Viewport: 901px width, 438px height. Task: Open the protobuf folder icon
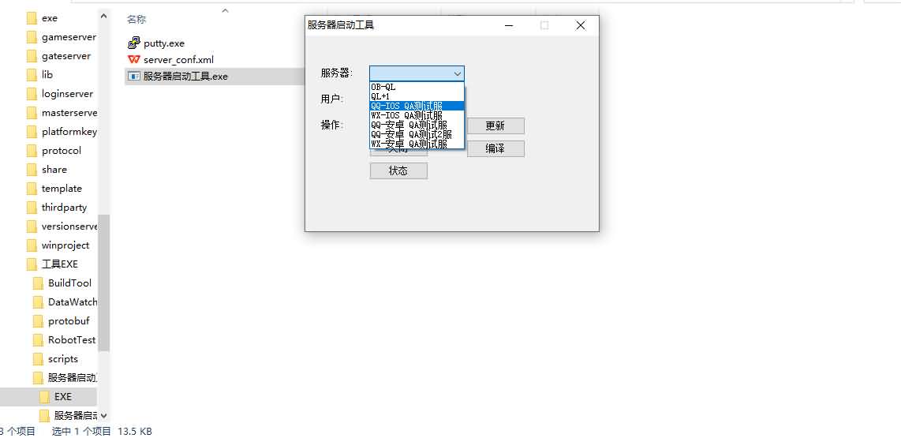coord(38,320)
